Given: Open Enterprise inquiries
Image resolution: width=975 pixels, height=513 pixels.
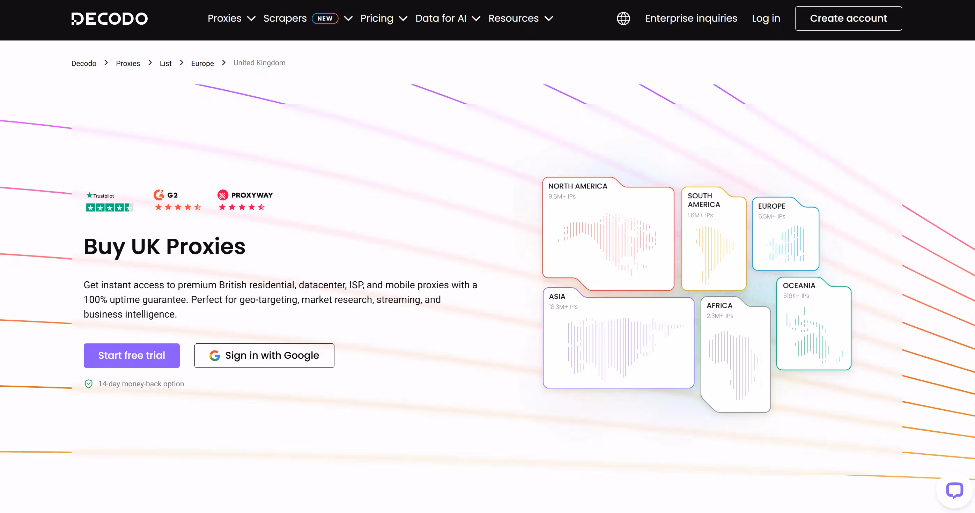Looking at the screenshot, I should 691,18.
